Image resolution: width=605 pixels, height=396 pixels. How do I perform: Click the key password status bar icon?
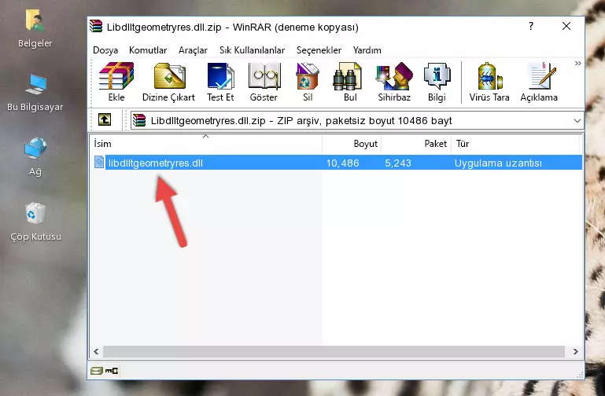tap(112, 371)
